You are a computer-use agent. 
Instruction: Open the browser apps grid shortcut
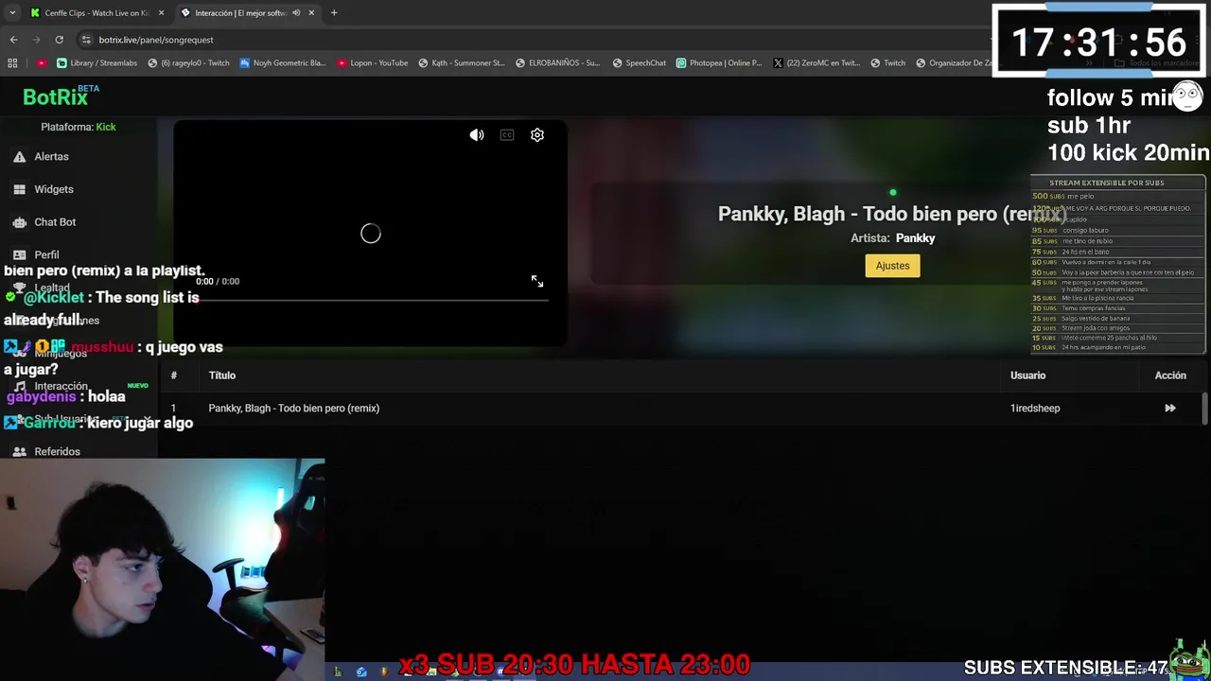[x=12, y=63]
